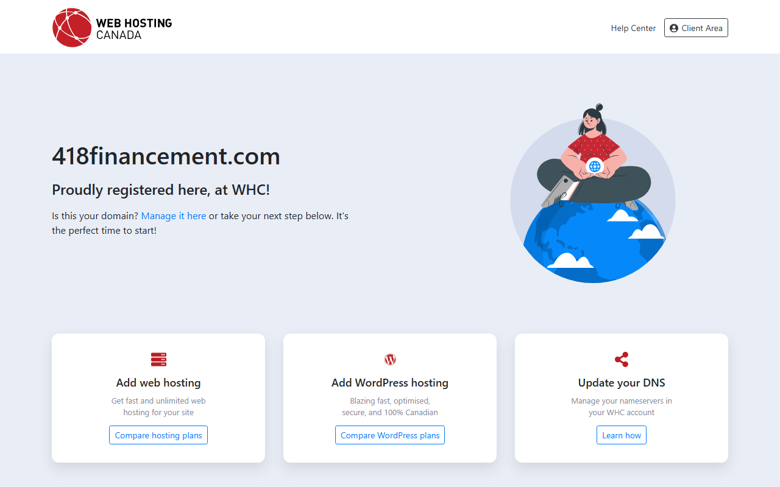Click the "Manage it here" link
Image resolution: width=780 pixels, height=487 pixels.
pos(174,216)
